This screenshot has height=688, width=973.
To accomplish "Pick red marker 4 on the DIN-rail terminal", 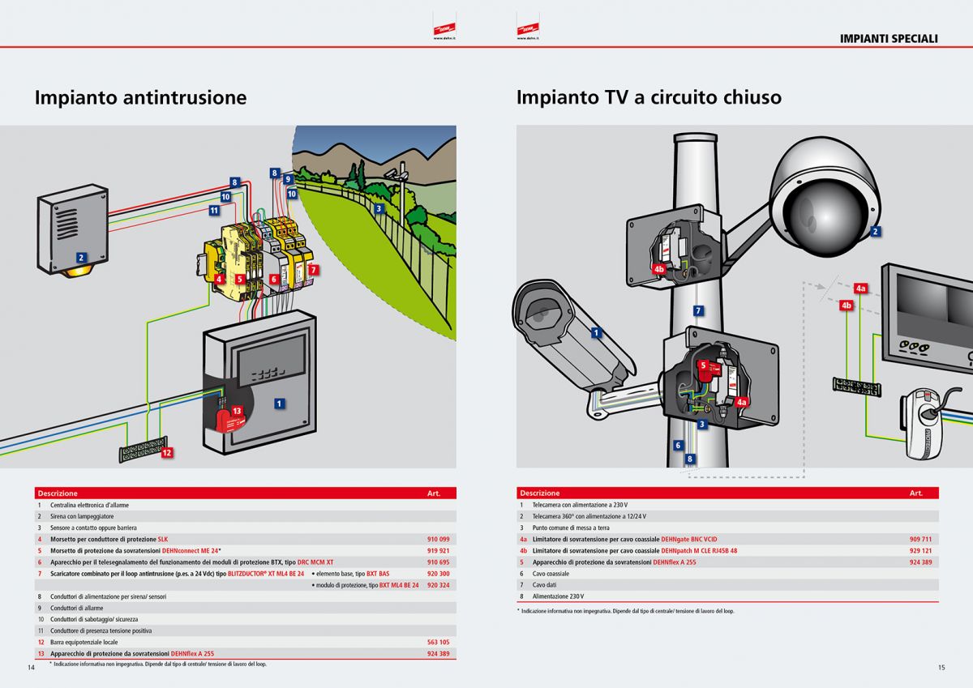I will 219,278.
